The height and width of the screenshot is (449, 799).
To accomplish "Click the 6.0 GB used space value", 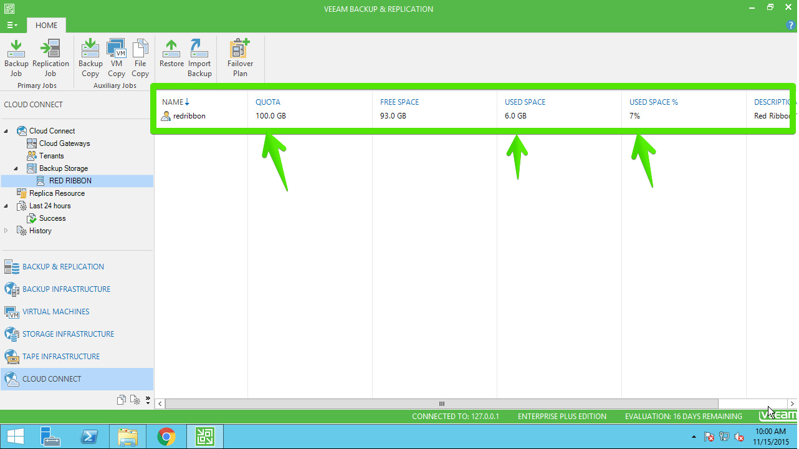I will click(515, 116).
